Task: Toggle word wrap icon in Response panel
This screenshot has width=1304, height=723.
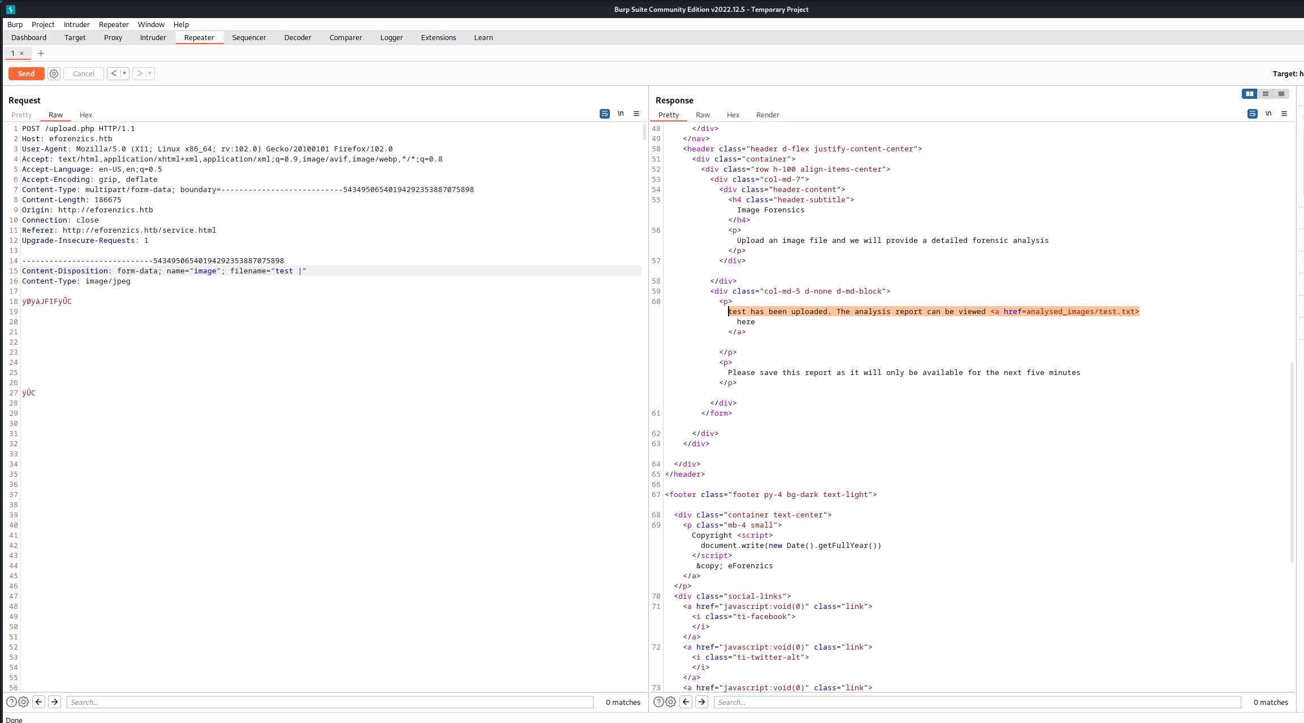Action: coord(1252,114)
